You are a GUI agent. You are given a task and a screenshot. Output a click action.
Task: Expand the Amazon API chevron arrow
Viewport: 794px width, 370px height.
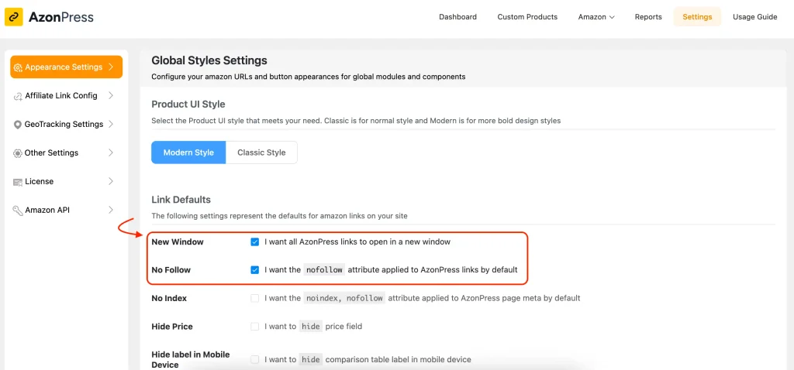point(111,210)
